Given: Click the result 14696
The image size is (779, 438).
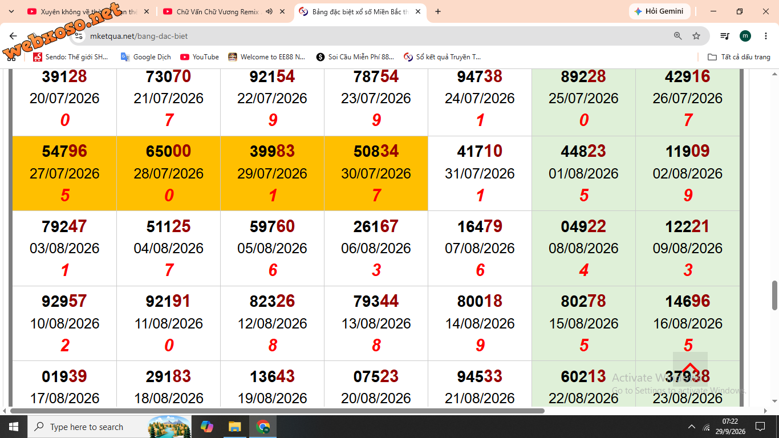Looking at the screenshot, I should point(687,301).
